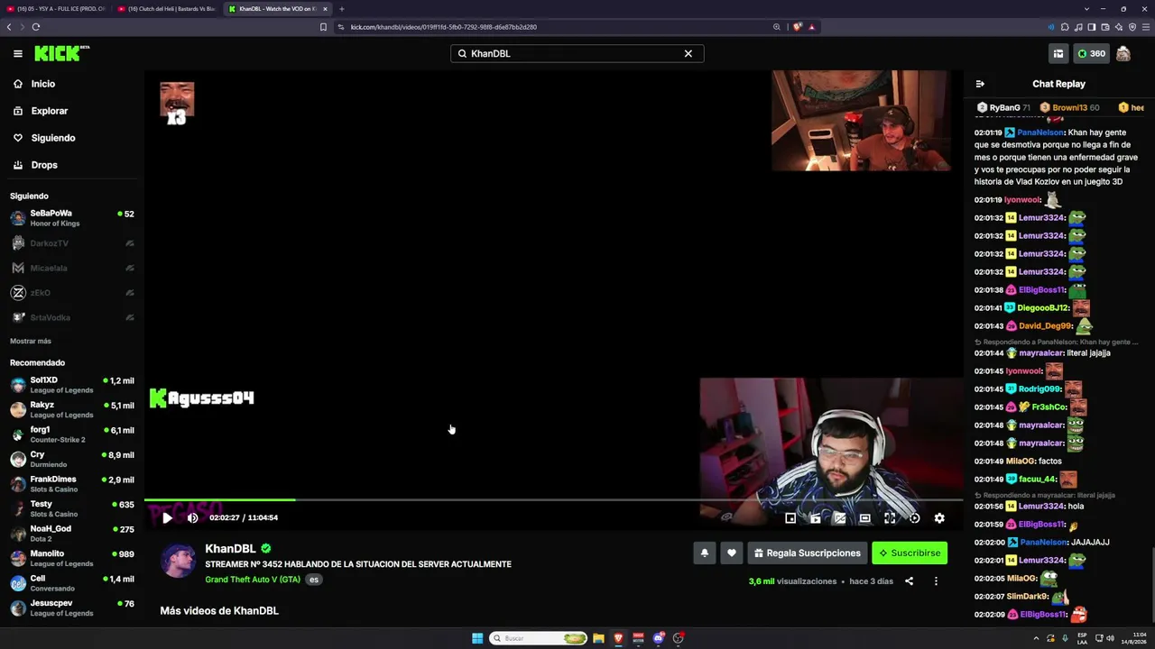Open NoaH_God Dota 2 channel
This screenshot has height=649, width=1155.
tap(72, 534)
